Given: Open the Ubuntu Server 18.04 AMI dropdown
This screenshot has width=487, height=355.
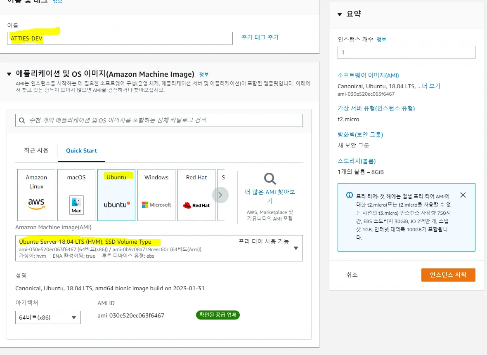Looking at the screenshot, I should click(x=159, y=248).
